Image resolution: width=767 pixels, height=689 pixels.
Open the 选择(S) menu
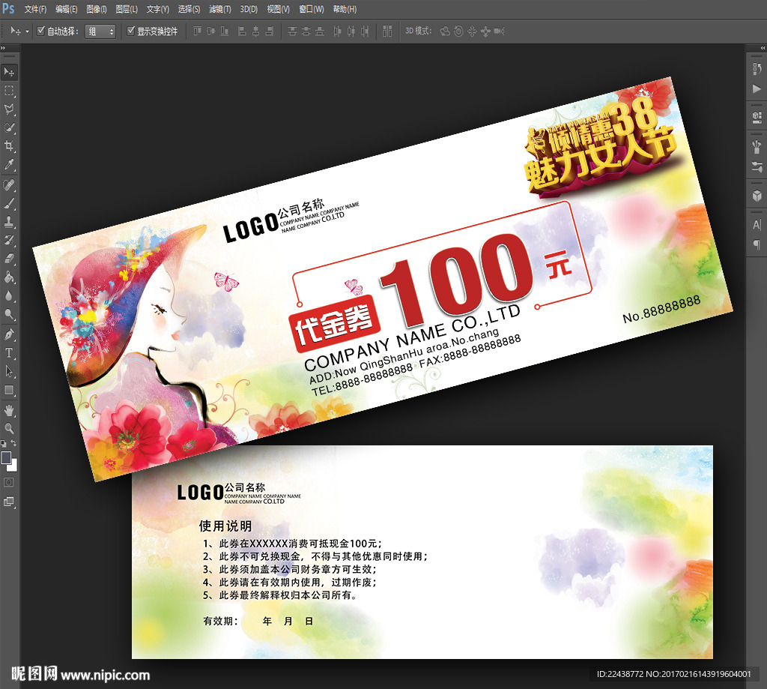[x=189, y=9]
